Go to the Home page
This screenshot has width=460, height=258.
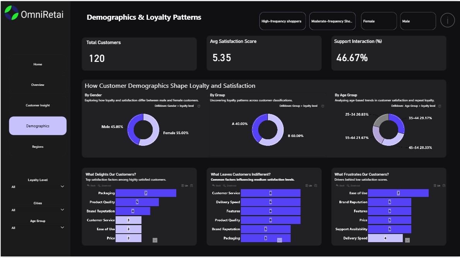coord(37,64)
